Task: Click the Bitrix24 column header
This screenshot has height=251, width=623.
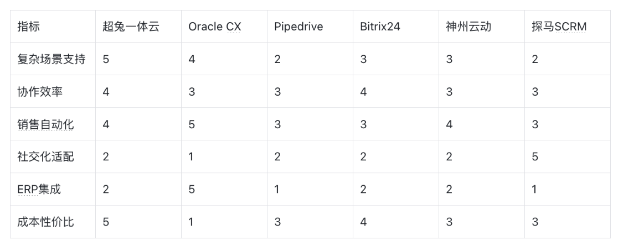Action: coord(380,27)
